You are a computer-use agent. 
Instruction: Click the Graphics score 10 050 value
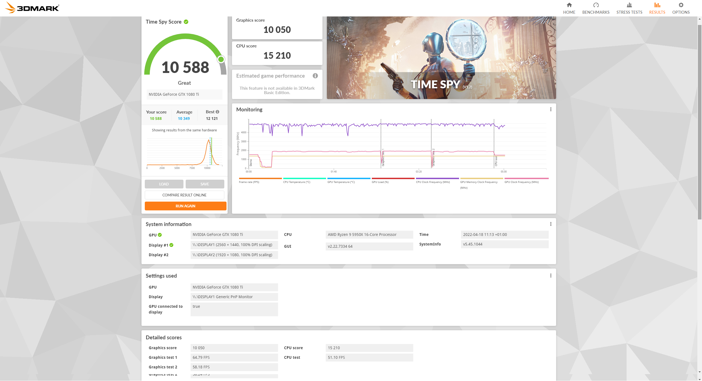277,30
